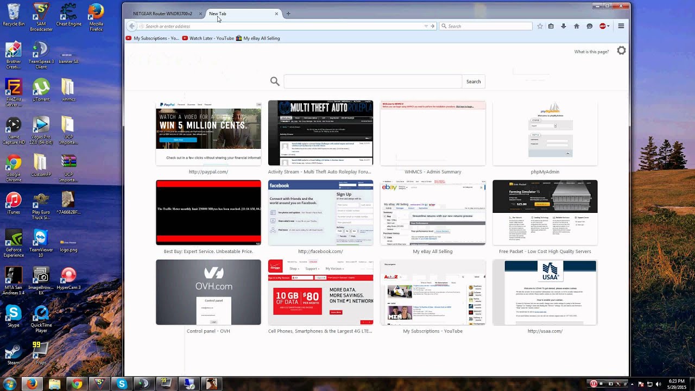Click the Go arrow in the address bar
Screen dimensions: 695x391
coord(433,26)
